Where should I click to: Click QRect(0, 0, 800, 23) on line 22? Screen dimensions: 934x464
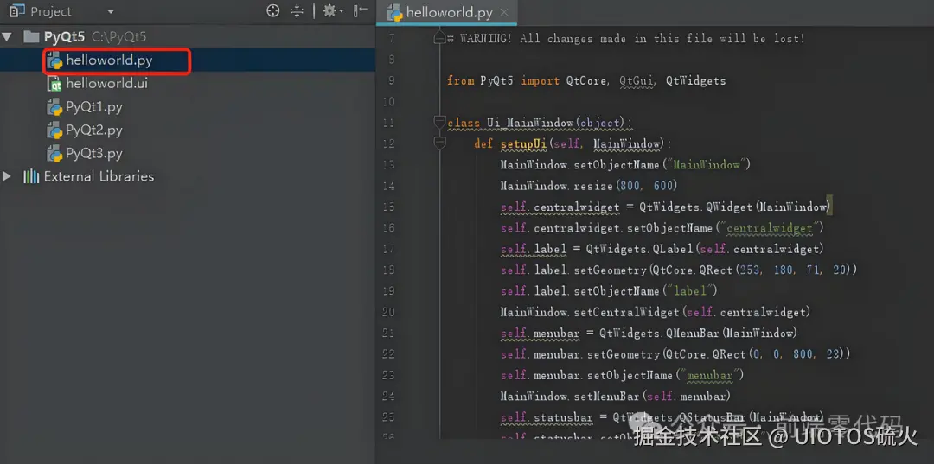pos(777,353)
